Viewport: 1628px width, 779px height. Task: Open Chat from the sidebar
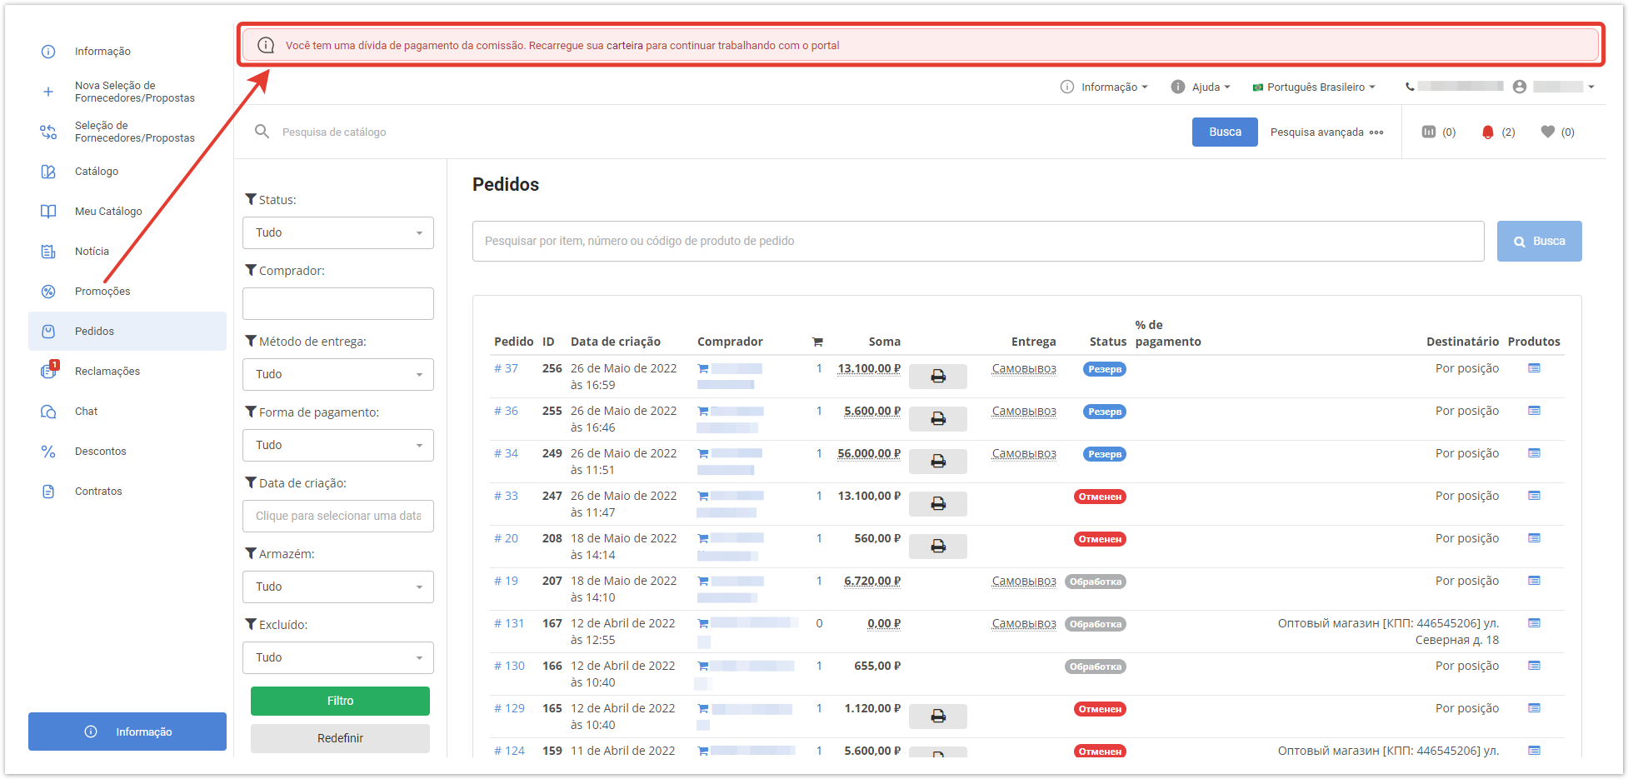point(86,412)
